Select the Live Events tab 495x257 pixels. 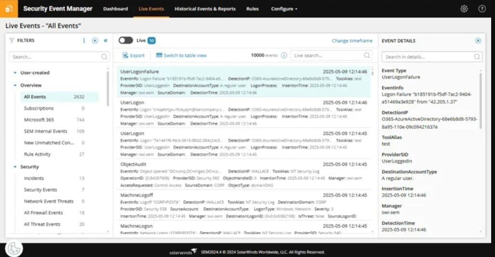point(151,9)
